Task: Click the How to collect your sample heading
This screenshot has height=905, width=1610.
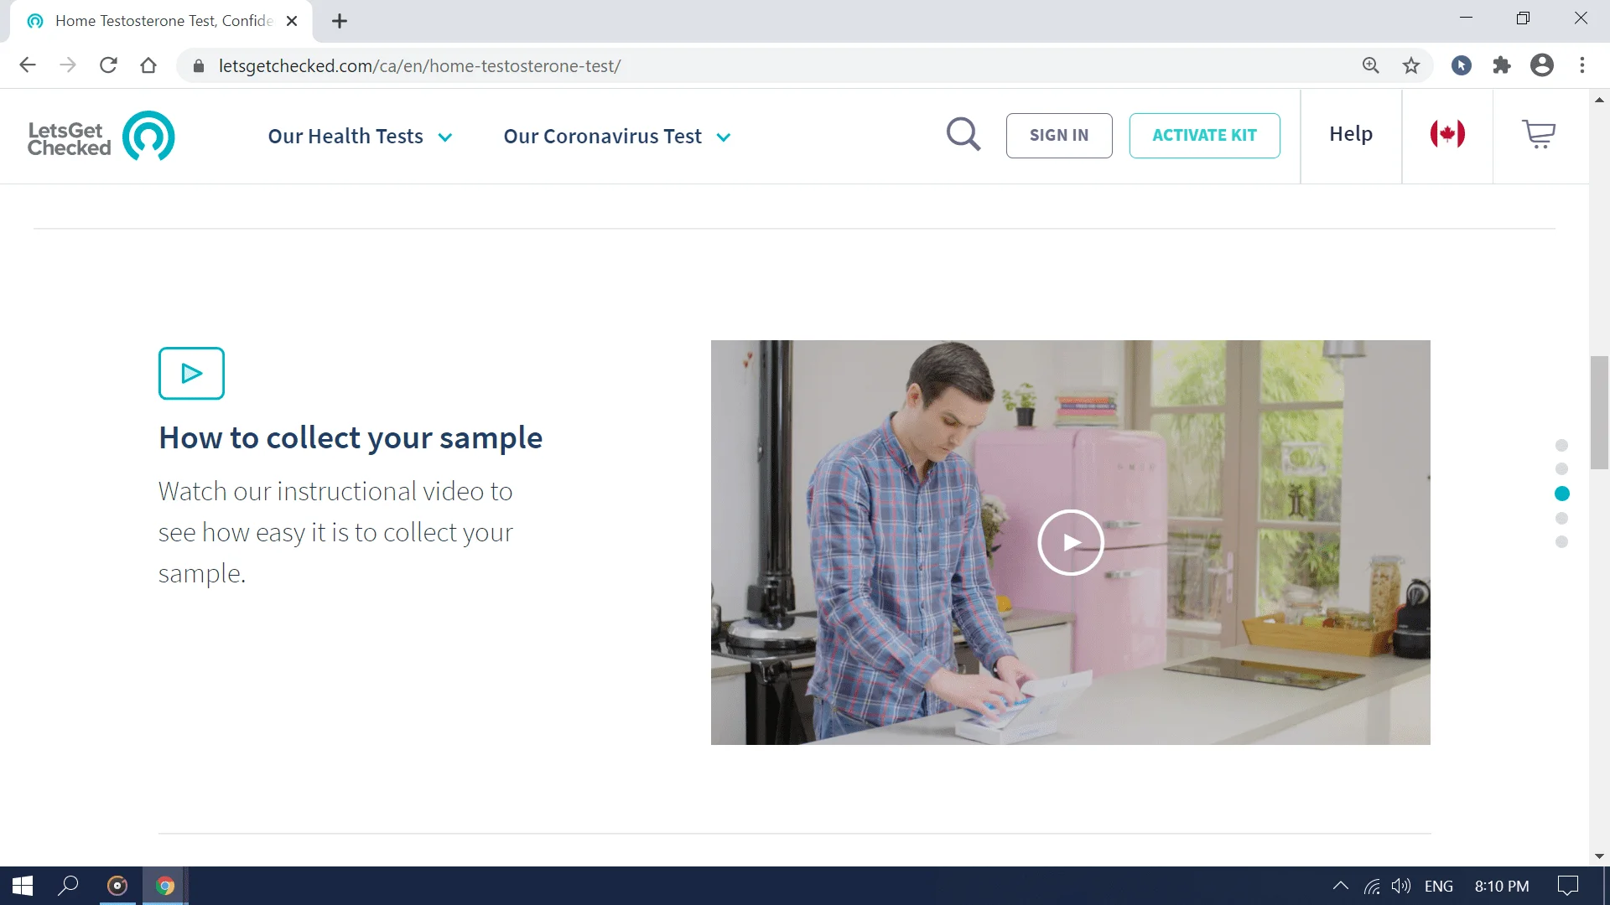Action: [351, 438]
